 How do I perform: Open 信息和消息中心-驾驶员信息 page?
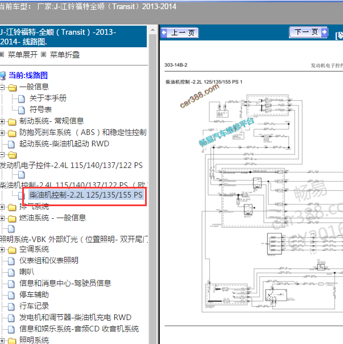[x=65, y=283]
